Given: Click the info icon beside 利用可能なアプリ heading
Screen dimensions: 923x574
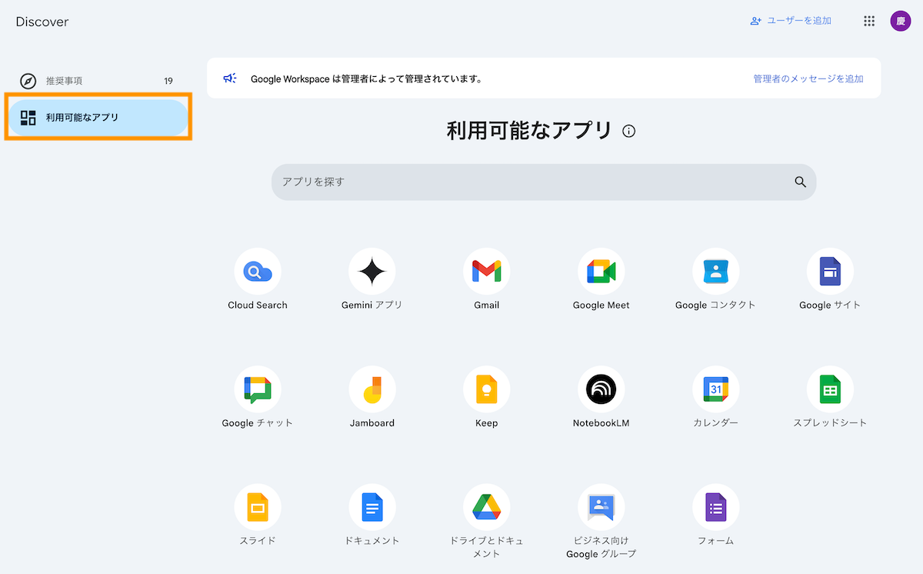Looking at the screenshot, I should point(629,131).
